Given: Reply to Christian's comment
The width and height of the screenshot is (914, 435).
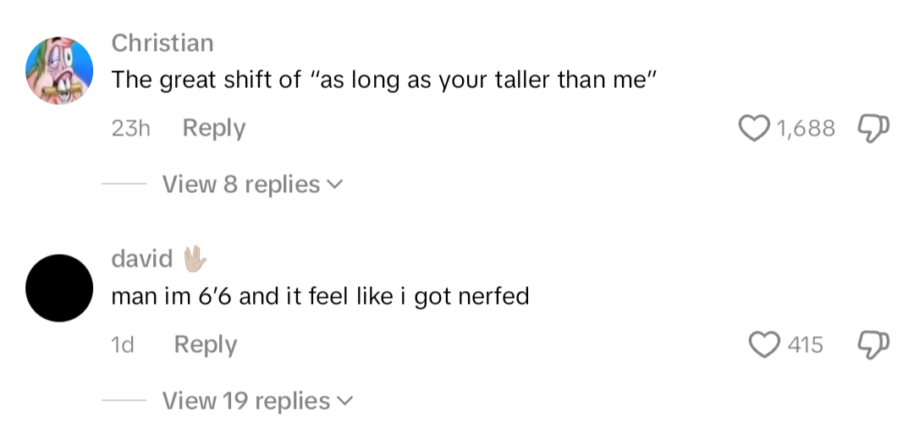Looking at the screenshot, I should point(214,129).
